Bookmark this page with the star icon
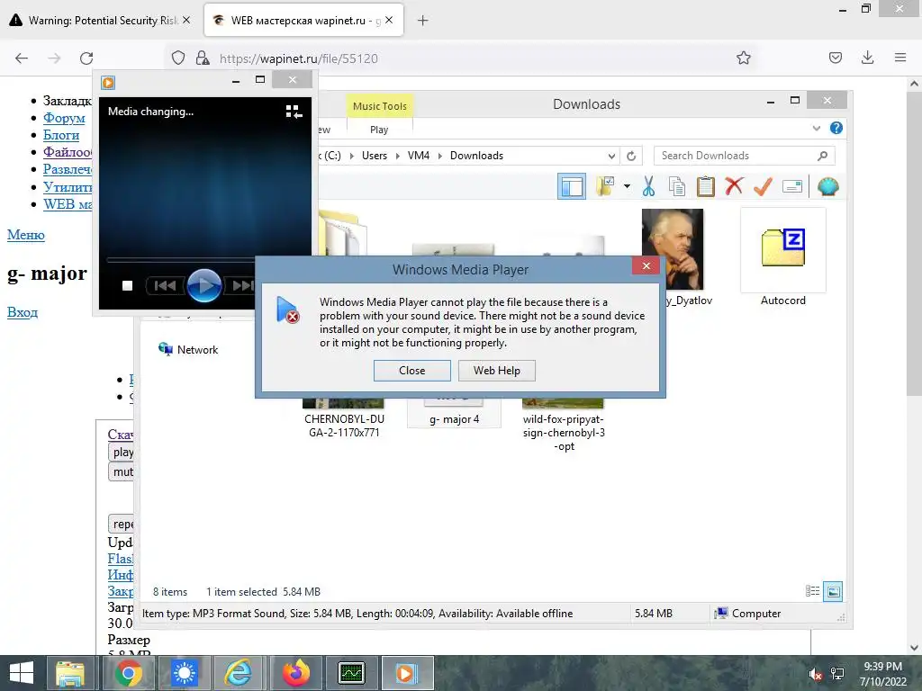This screenshot has width=922, height=691. (x=743, y=58)
